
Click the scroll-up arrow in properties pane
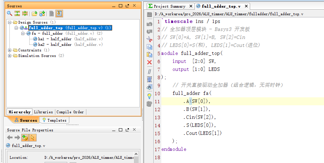(x=136, y=154)
